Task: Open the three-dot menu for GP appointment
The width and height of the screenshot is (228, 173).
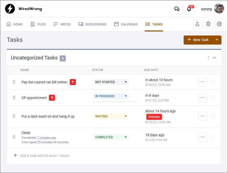Action: pyautogui.click(x=203, y=98)
